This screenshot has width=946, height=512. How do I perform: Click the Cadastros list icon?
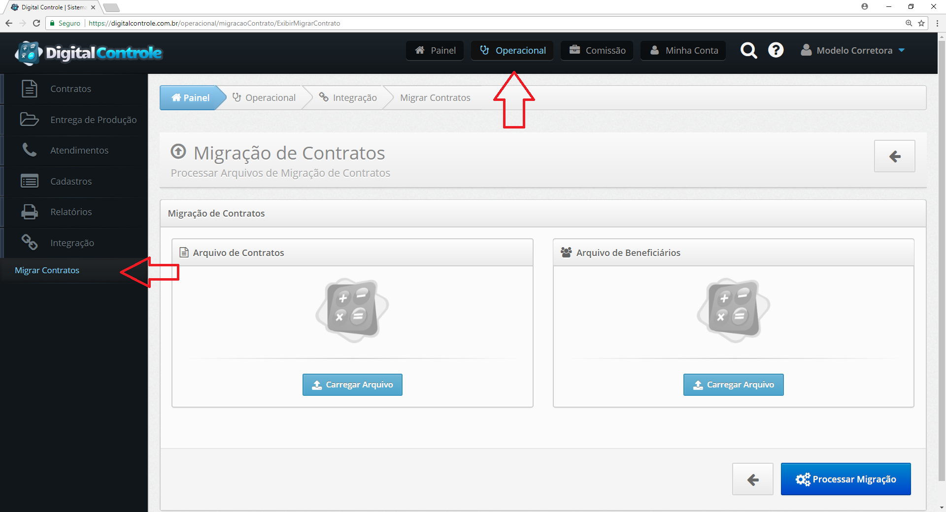[30, 181]
